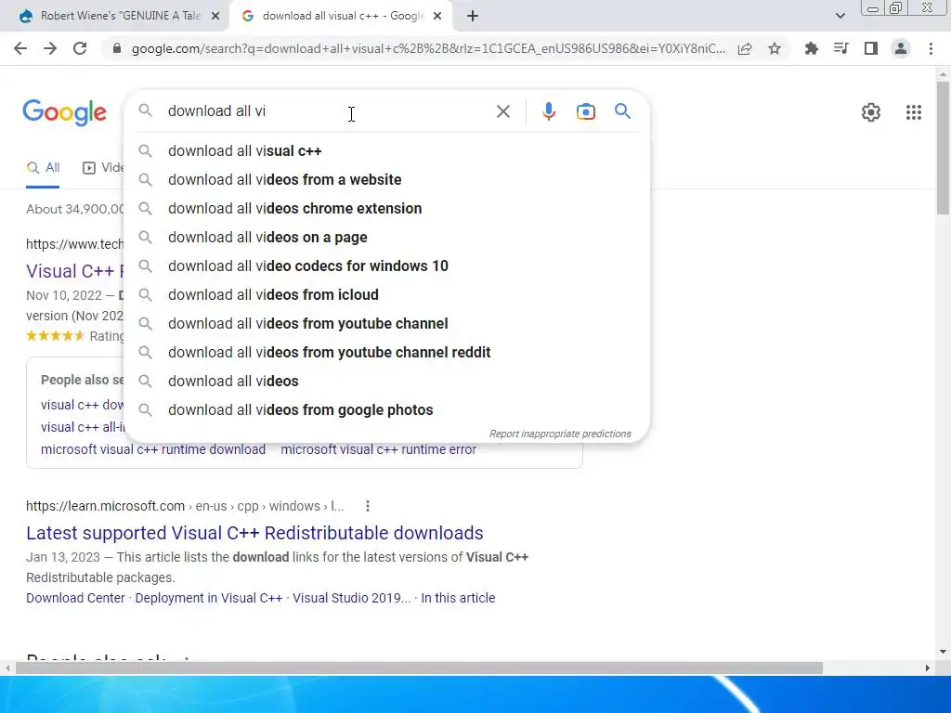Click into the Google search text field

coord(328,111)
